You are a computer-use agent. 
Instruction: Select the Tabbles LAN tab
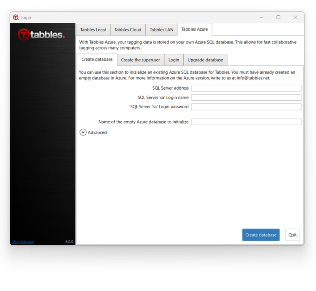pyautogui.click(x=161, y=29)
